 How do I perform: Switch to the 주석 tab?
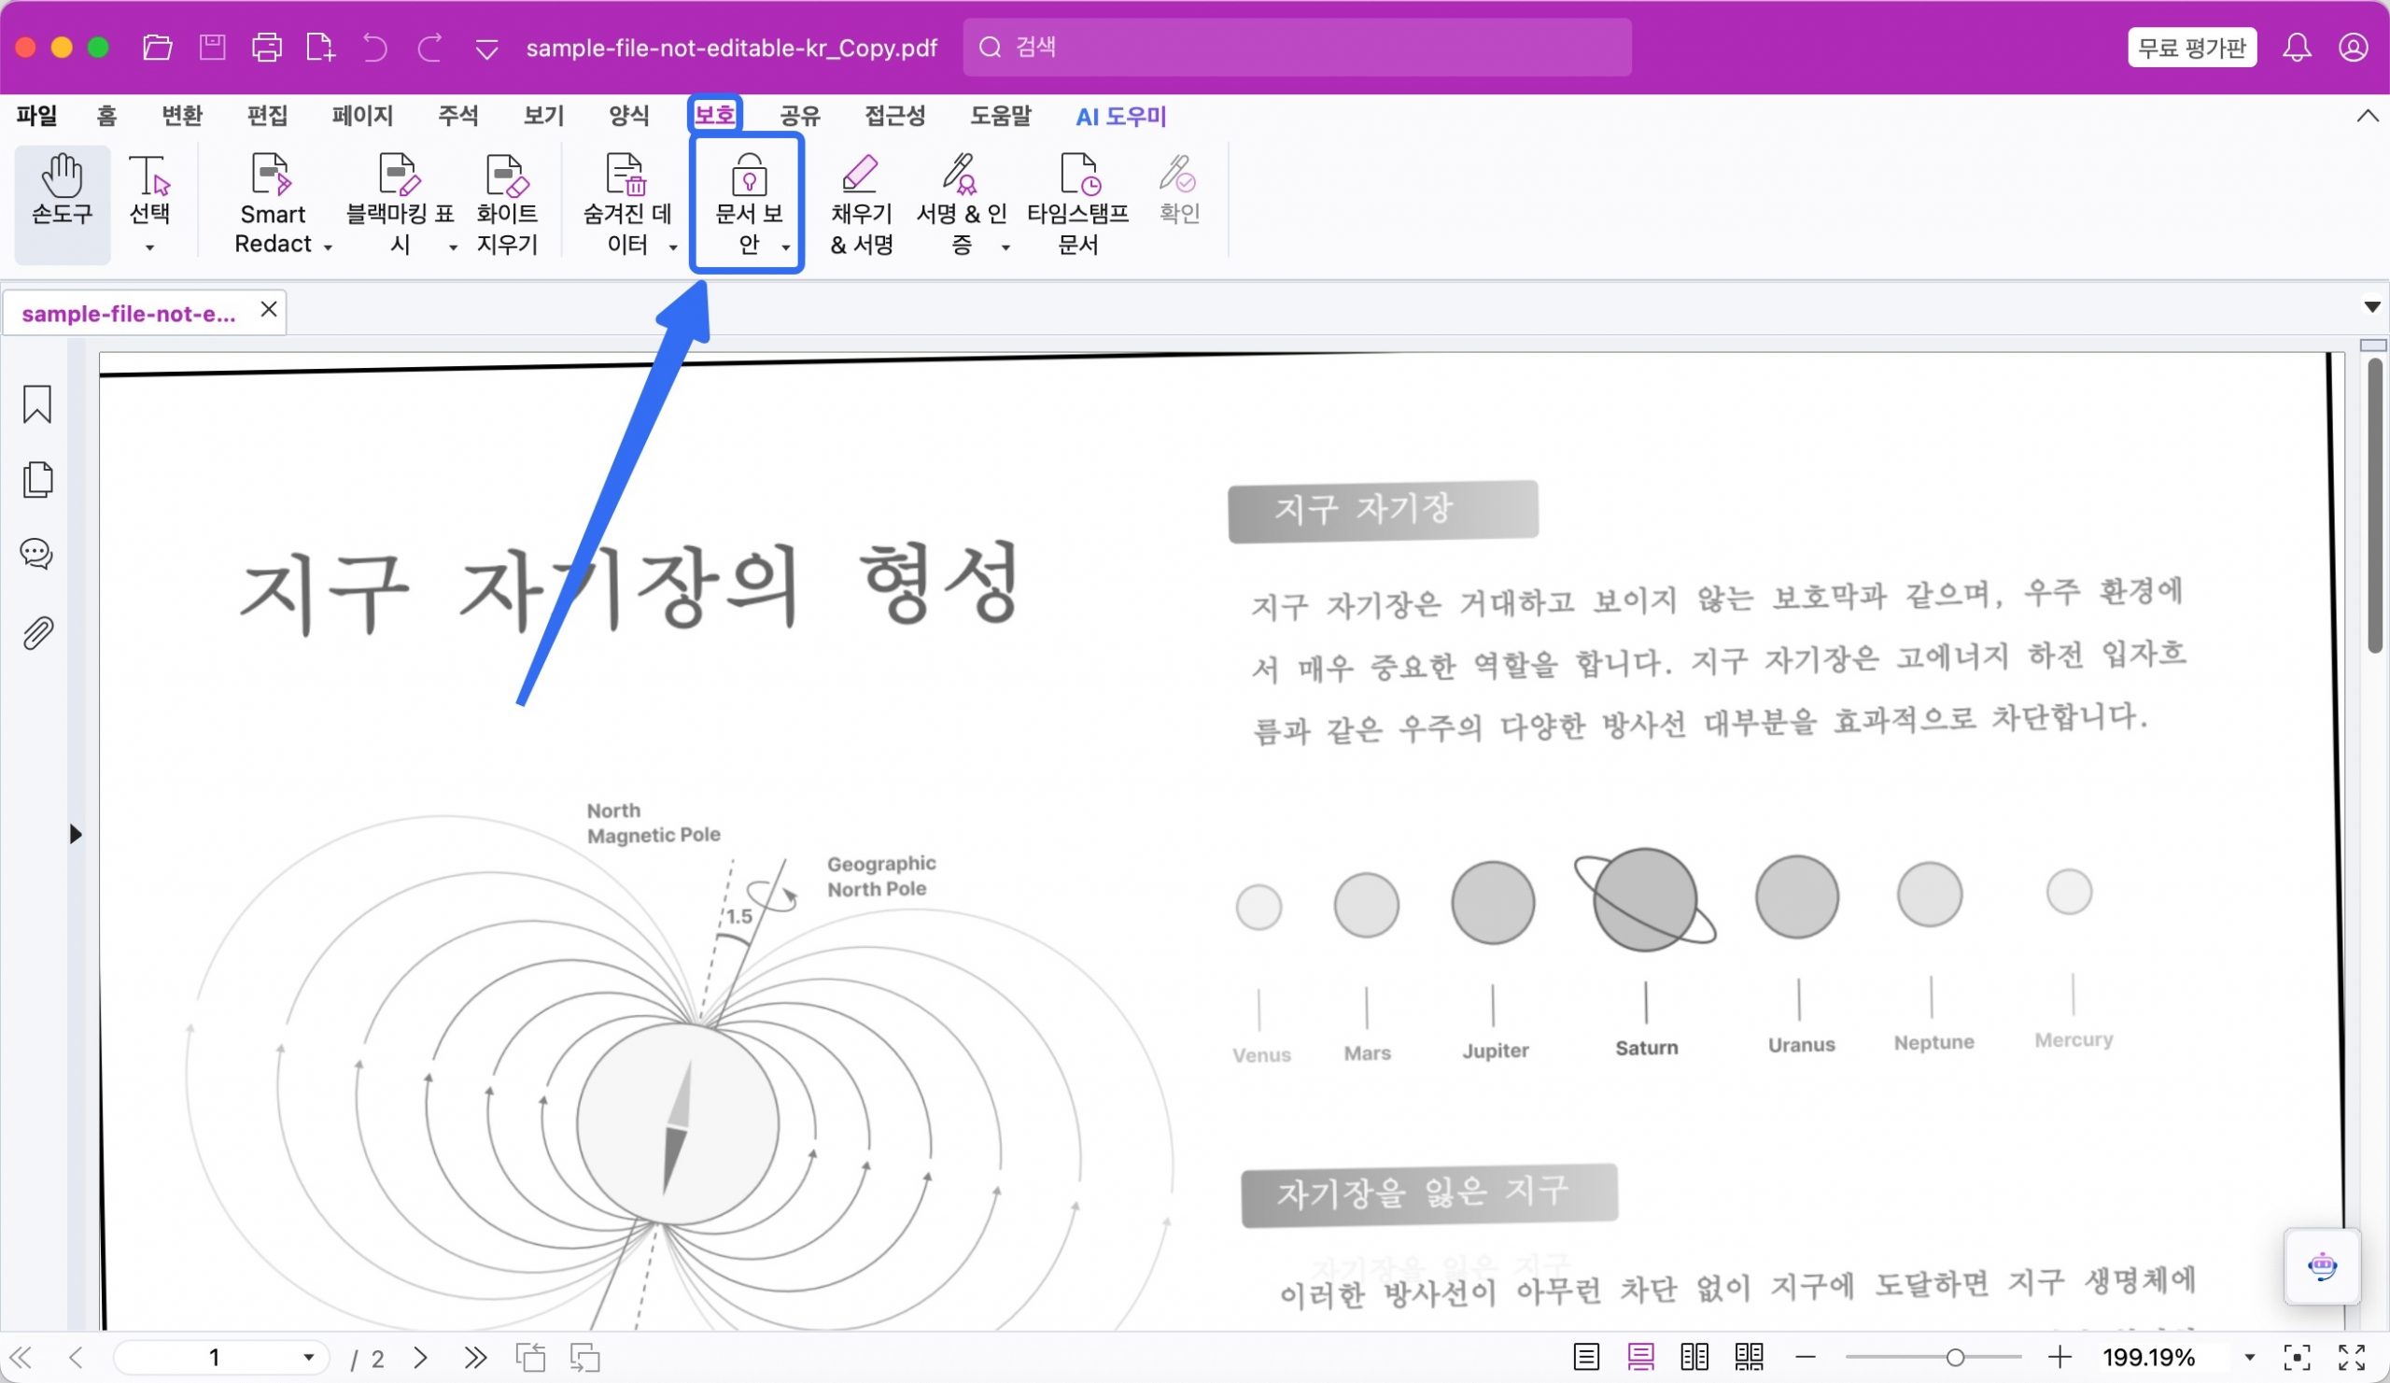click(458, 116)
